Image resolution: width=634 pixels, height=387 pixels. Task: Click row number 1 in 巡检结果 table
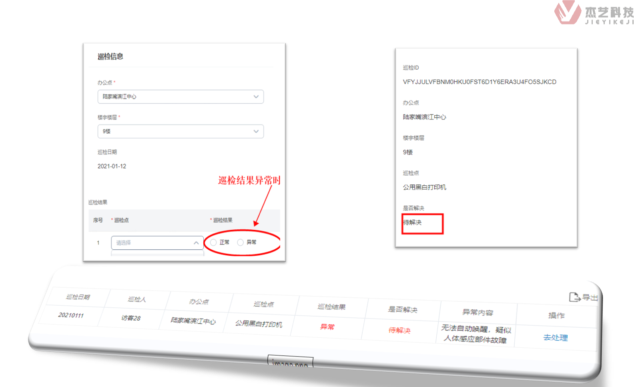pyautogui.click(x=98, y=243)
